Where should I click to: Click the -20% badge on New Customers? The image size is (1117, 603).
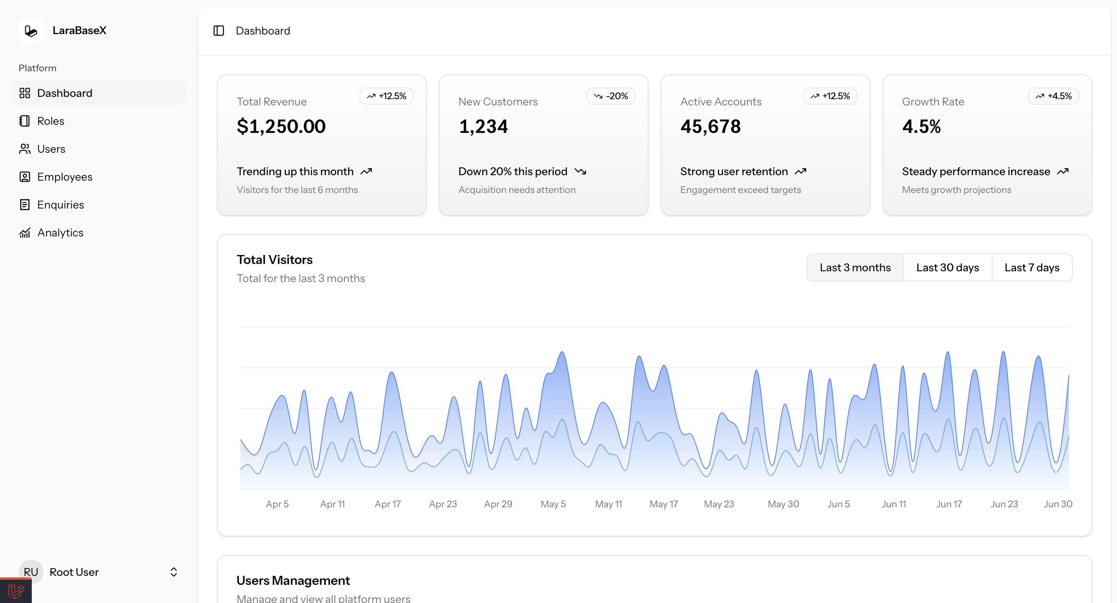(x=610, y=96)
